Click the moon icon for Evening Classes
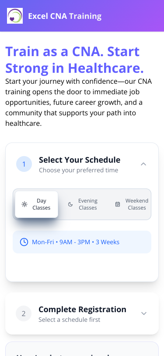 click(x=70, y=204)
